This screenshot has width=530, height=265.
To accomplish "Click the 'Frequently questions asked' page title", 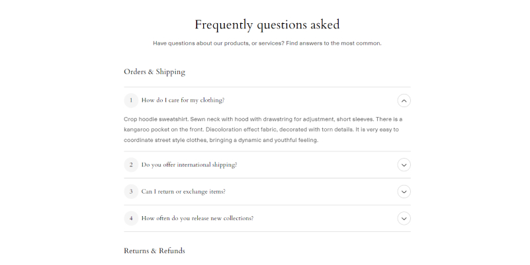I will pos(267,25).
